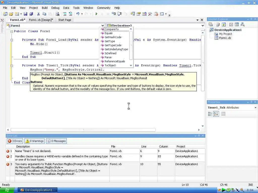Open Add New Item dropdown arrow
This screenshot has width=258, height=193.
pos(21,14)
